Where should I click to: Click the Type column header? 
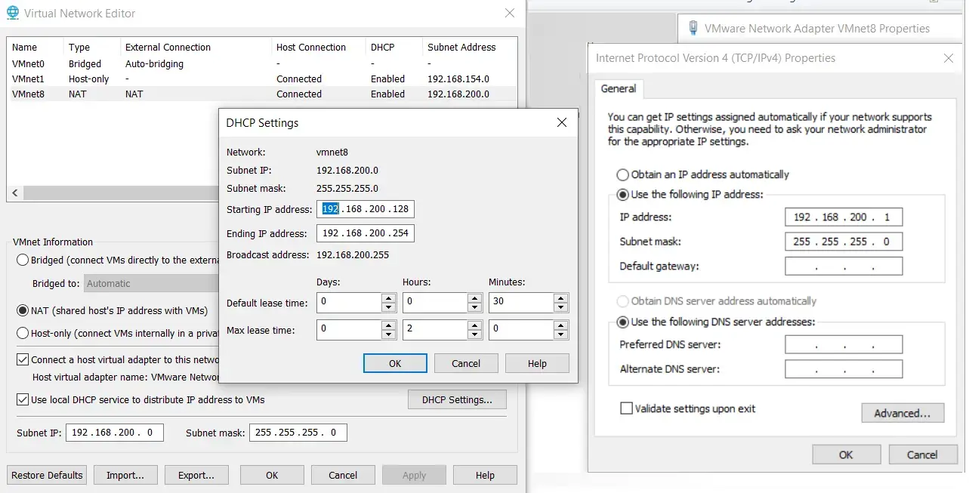91,47
